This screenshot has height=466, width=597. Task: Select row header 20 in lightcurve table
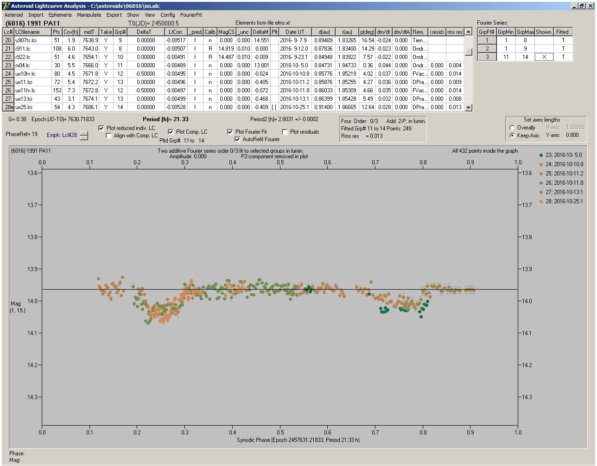[x=8, y=40]
